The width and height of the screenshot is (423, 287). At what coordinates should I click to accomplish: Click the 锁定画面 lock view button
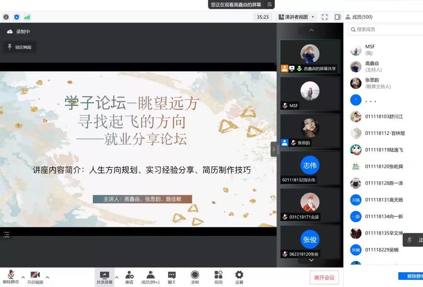pyautogui.click(x=19, y=47)
